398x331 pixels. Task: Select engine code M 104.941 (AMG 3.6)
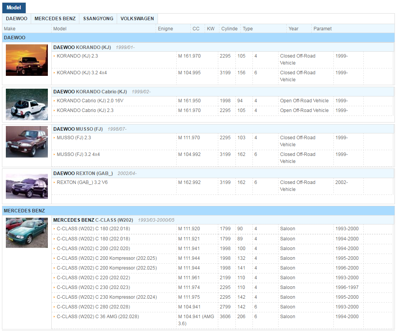196,320
